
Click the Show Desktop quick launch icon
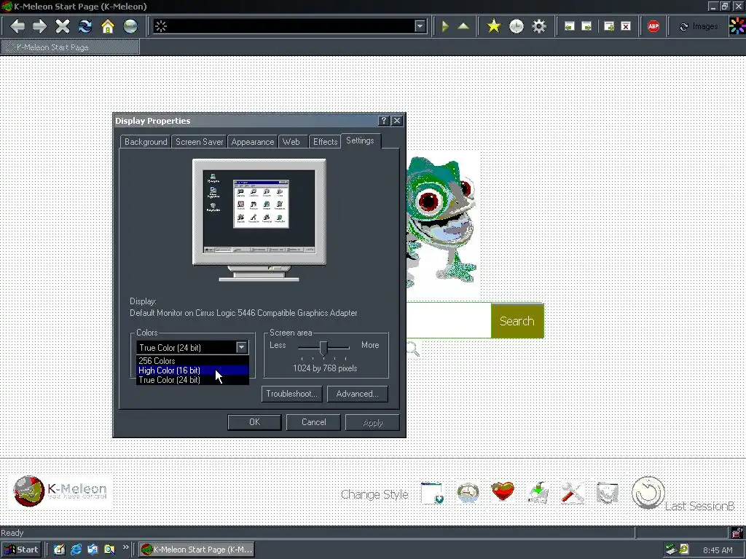60,550
